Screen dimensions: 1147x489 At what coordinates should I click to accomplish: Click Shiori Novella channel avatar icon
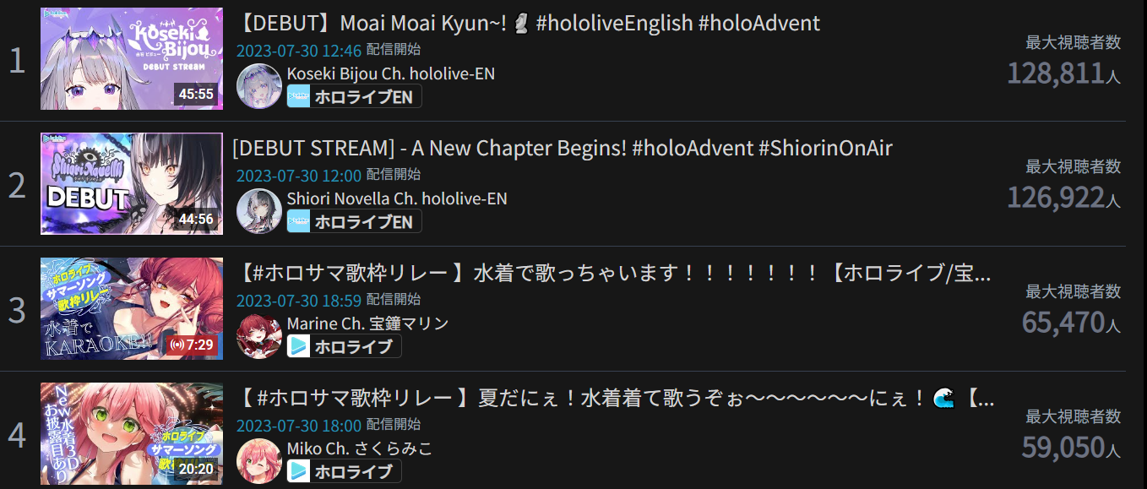coord(259,211)
